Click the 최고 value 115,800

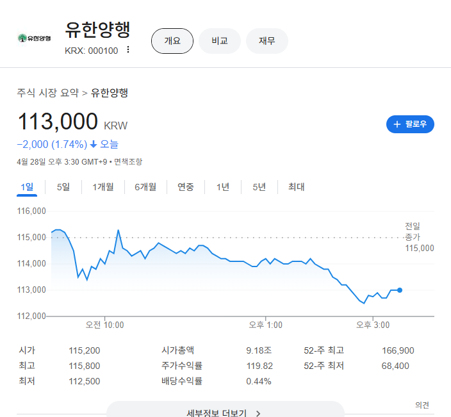coord(85,366)
